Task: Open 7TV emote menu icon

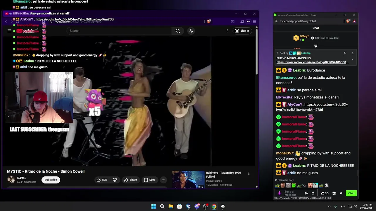Action: pyautogui.click(x=306, y=193)
